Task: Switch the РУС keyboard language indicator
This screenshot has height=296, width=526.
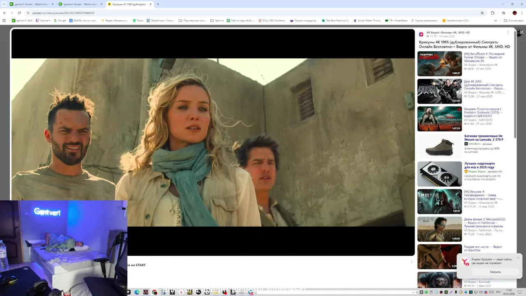Action: (x=498, y=292)
